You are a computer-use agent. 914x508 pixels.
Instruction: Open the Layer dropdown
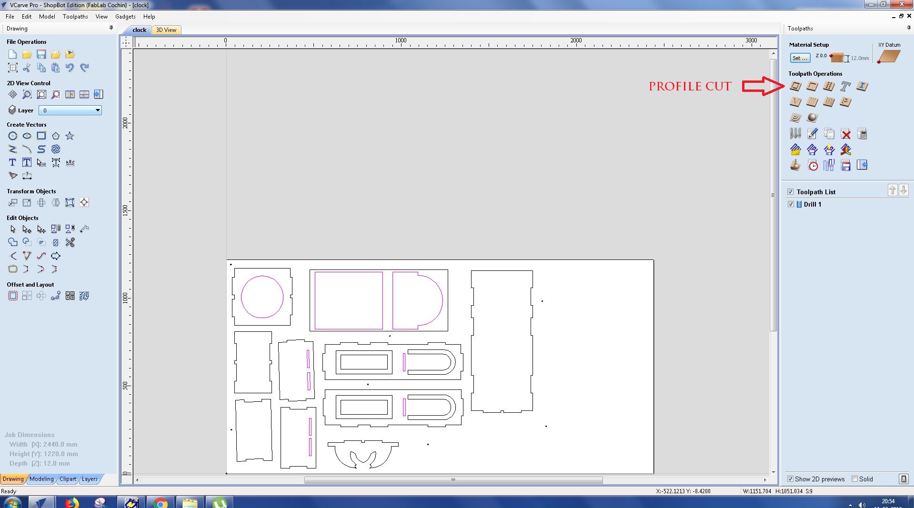[x=70, y=110]
